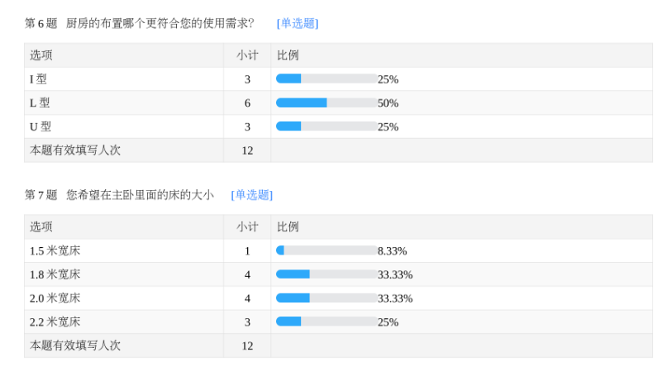Click the 2.2 米宽床 progress bar
The width and height of the screenshot is (663, 381).
click(x=327, y=321)
